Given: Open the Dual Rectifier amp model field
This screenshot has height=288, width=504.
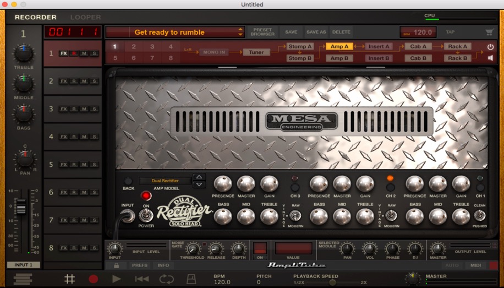Looking at the screenshot, I should [165, 181].
